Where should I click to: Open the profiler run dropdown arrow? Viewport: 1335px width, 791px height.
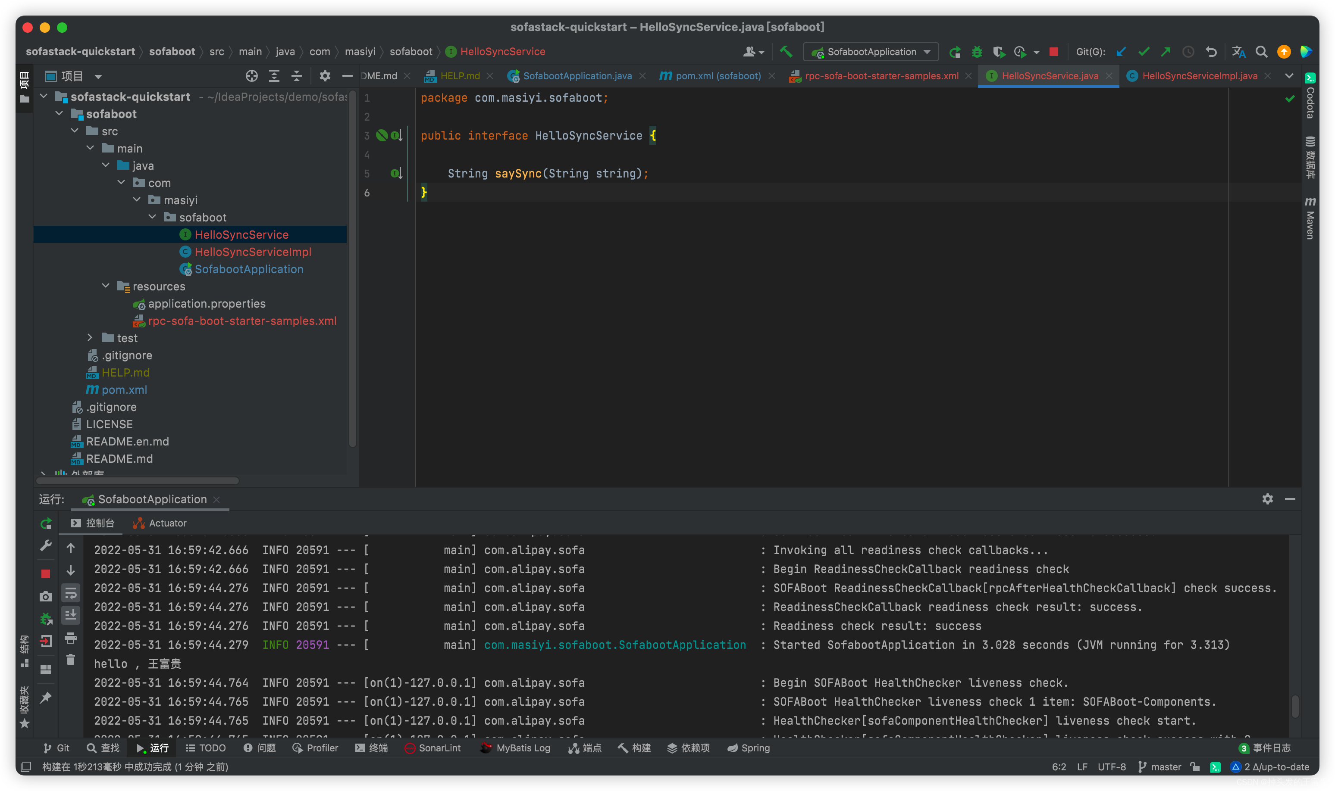click(1036, 52)
